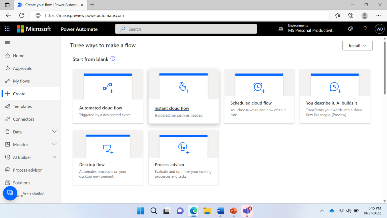The image size is (387, 218).
Task: Open the Microsoft 365 app launcher
Action: (7, 29)
